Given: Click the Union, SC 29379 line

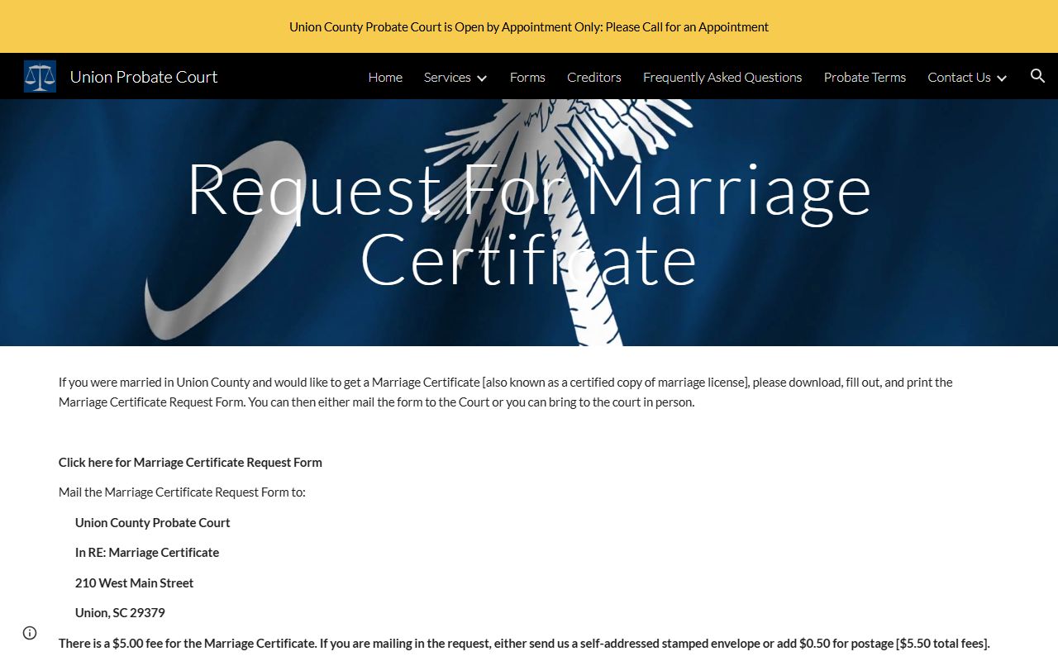Looking at the screenshot, I should point(120,612).
